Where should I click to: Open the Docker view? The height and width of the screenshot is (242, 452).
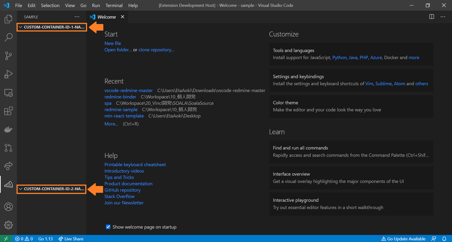coord(8,129)
